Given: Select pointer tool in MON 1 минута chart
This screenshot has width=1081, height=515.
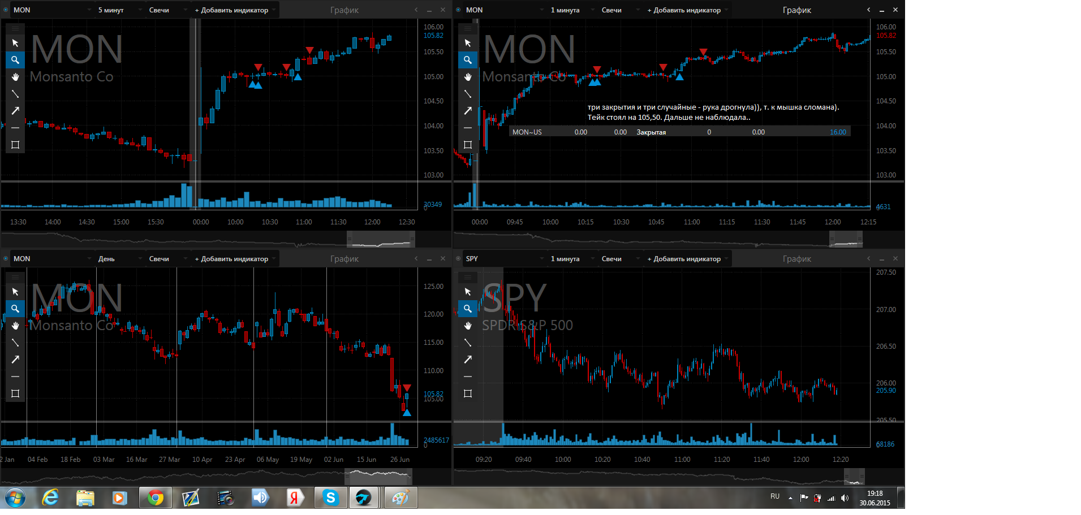Looking at the screenshot, I should pyautogui.click(x=468, y=43).
